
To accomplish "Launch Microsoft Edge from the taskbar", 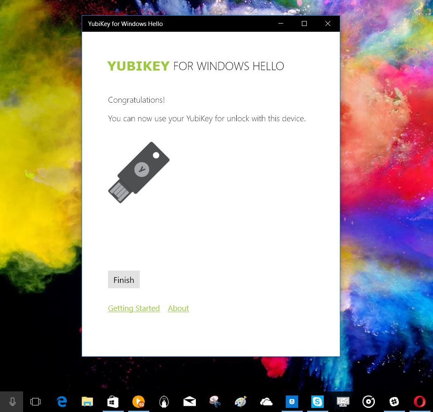I will (61, 401).
